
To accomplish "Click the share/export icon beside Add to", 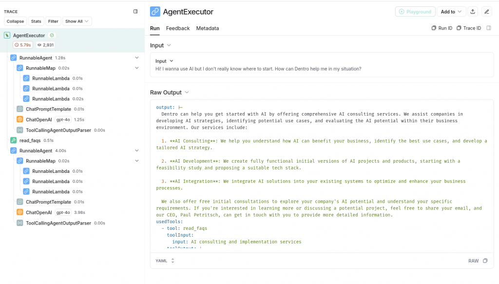I will tap(473, 12).
